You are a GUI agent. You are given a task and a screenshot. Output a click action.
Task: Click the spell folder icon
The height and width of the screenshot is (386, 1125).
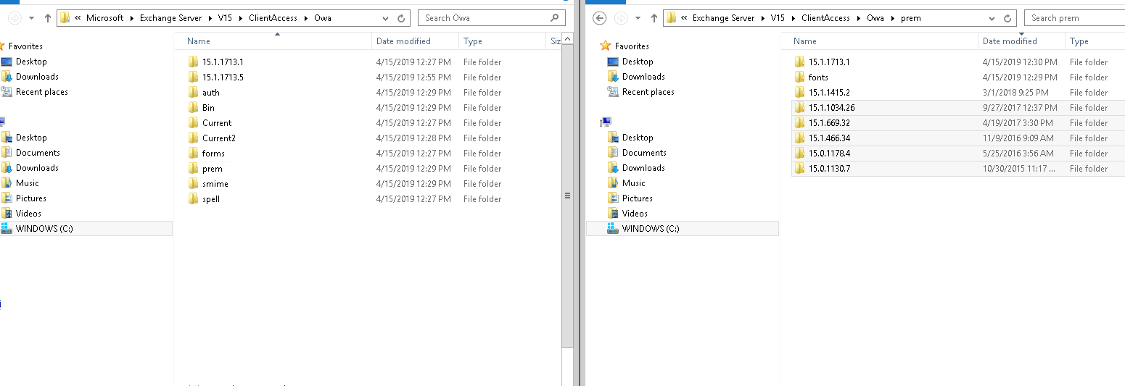pyautogui.click(x=193, y=198)
